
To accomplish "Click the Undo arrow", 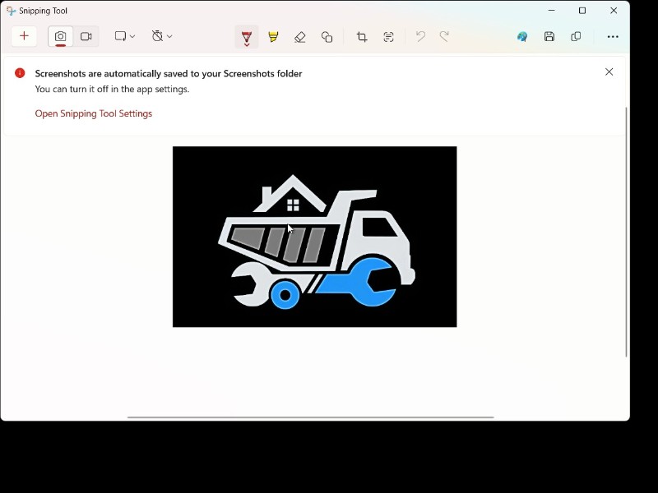I will [420, 37].
